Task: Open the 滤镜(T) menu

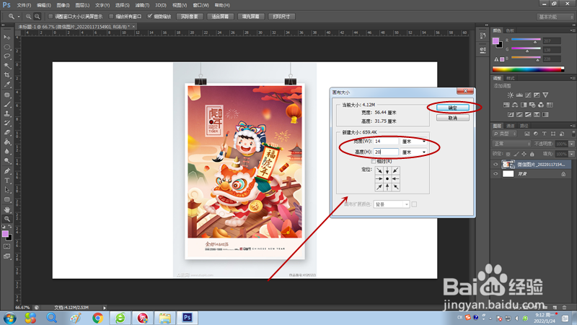Action: tap(142, 5)
